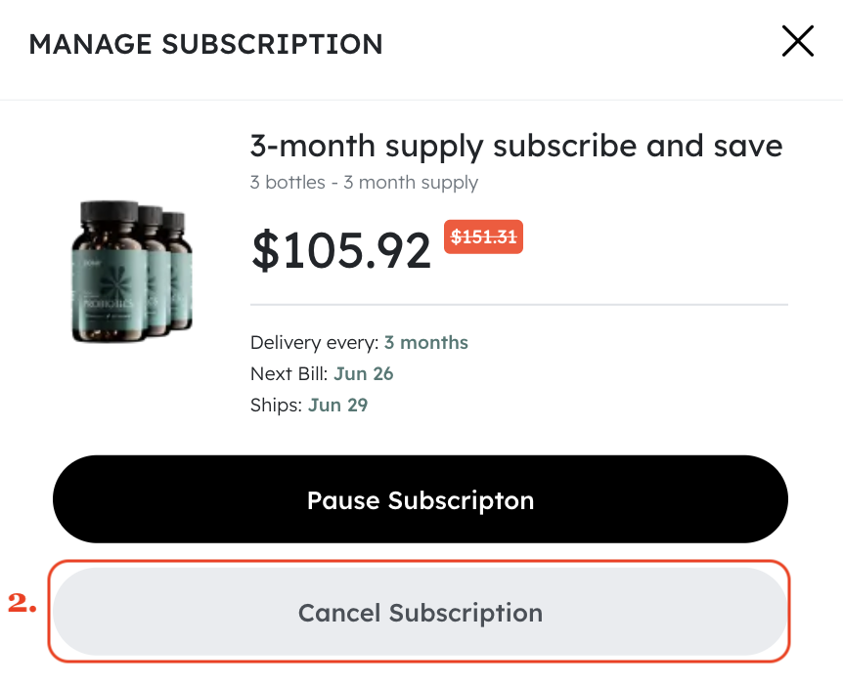Open the Ships date 'Jun 29'
This screenshot has height=686, width=843.
pos(337,405)
